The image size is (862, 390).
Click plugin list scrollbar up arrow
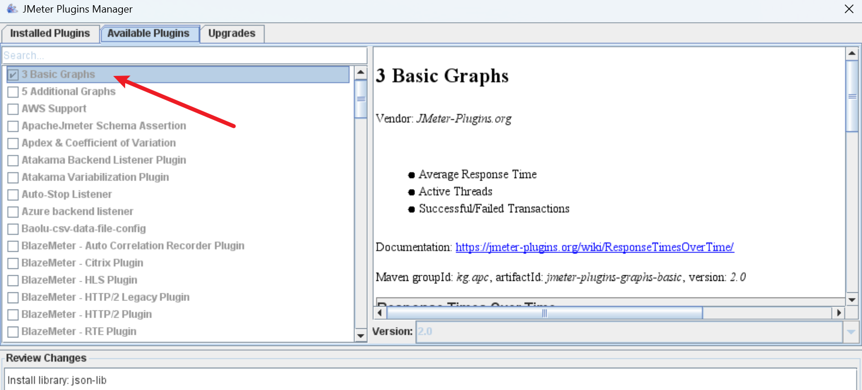coord(361,73)
